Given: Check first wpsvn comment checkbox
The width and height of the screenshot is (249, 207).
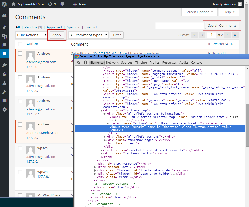Looking at the screenshot, I should click(20, 148).
